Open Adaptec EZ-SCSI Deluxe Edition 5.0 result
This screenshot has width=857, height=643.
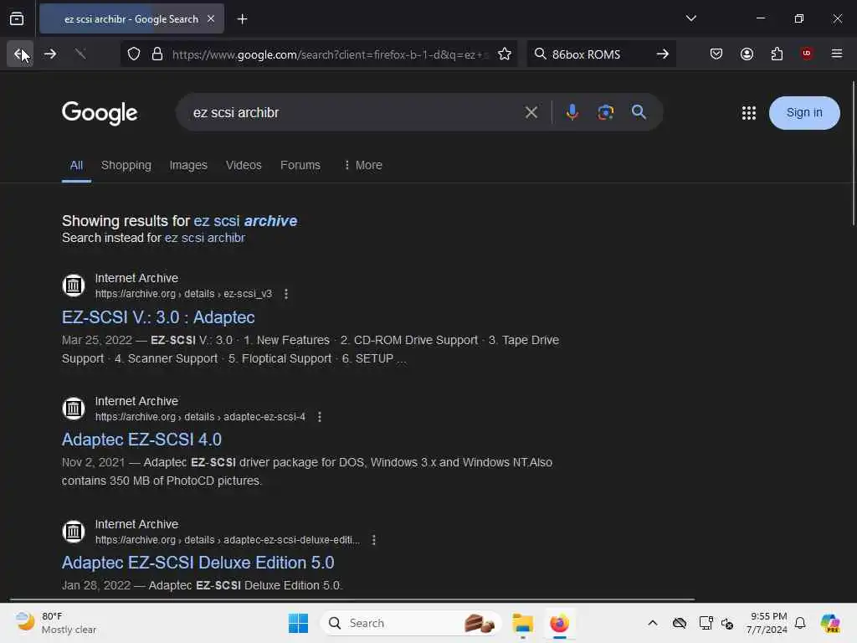click(198, 563)
